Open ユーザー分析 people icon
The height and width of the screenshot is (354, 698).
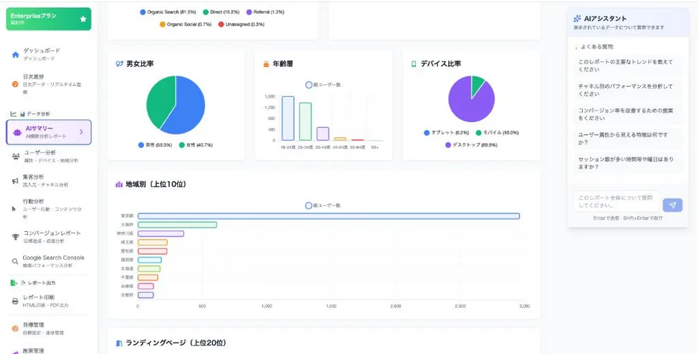15,156
